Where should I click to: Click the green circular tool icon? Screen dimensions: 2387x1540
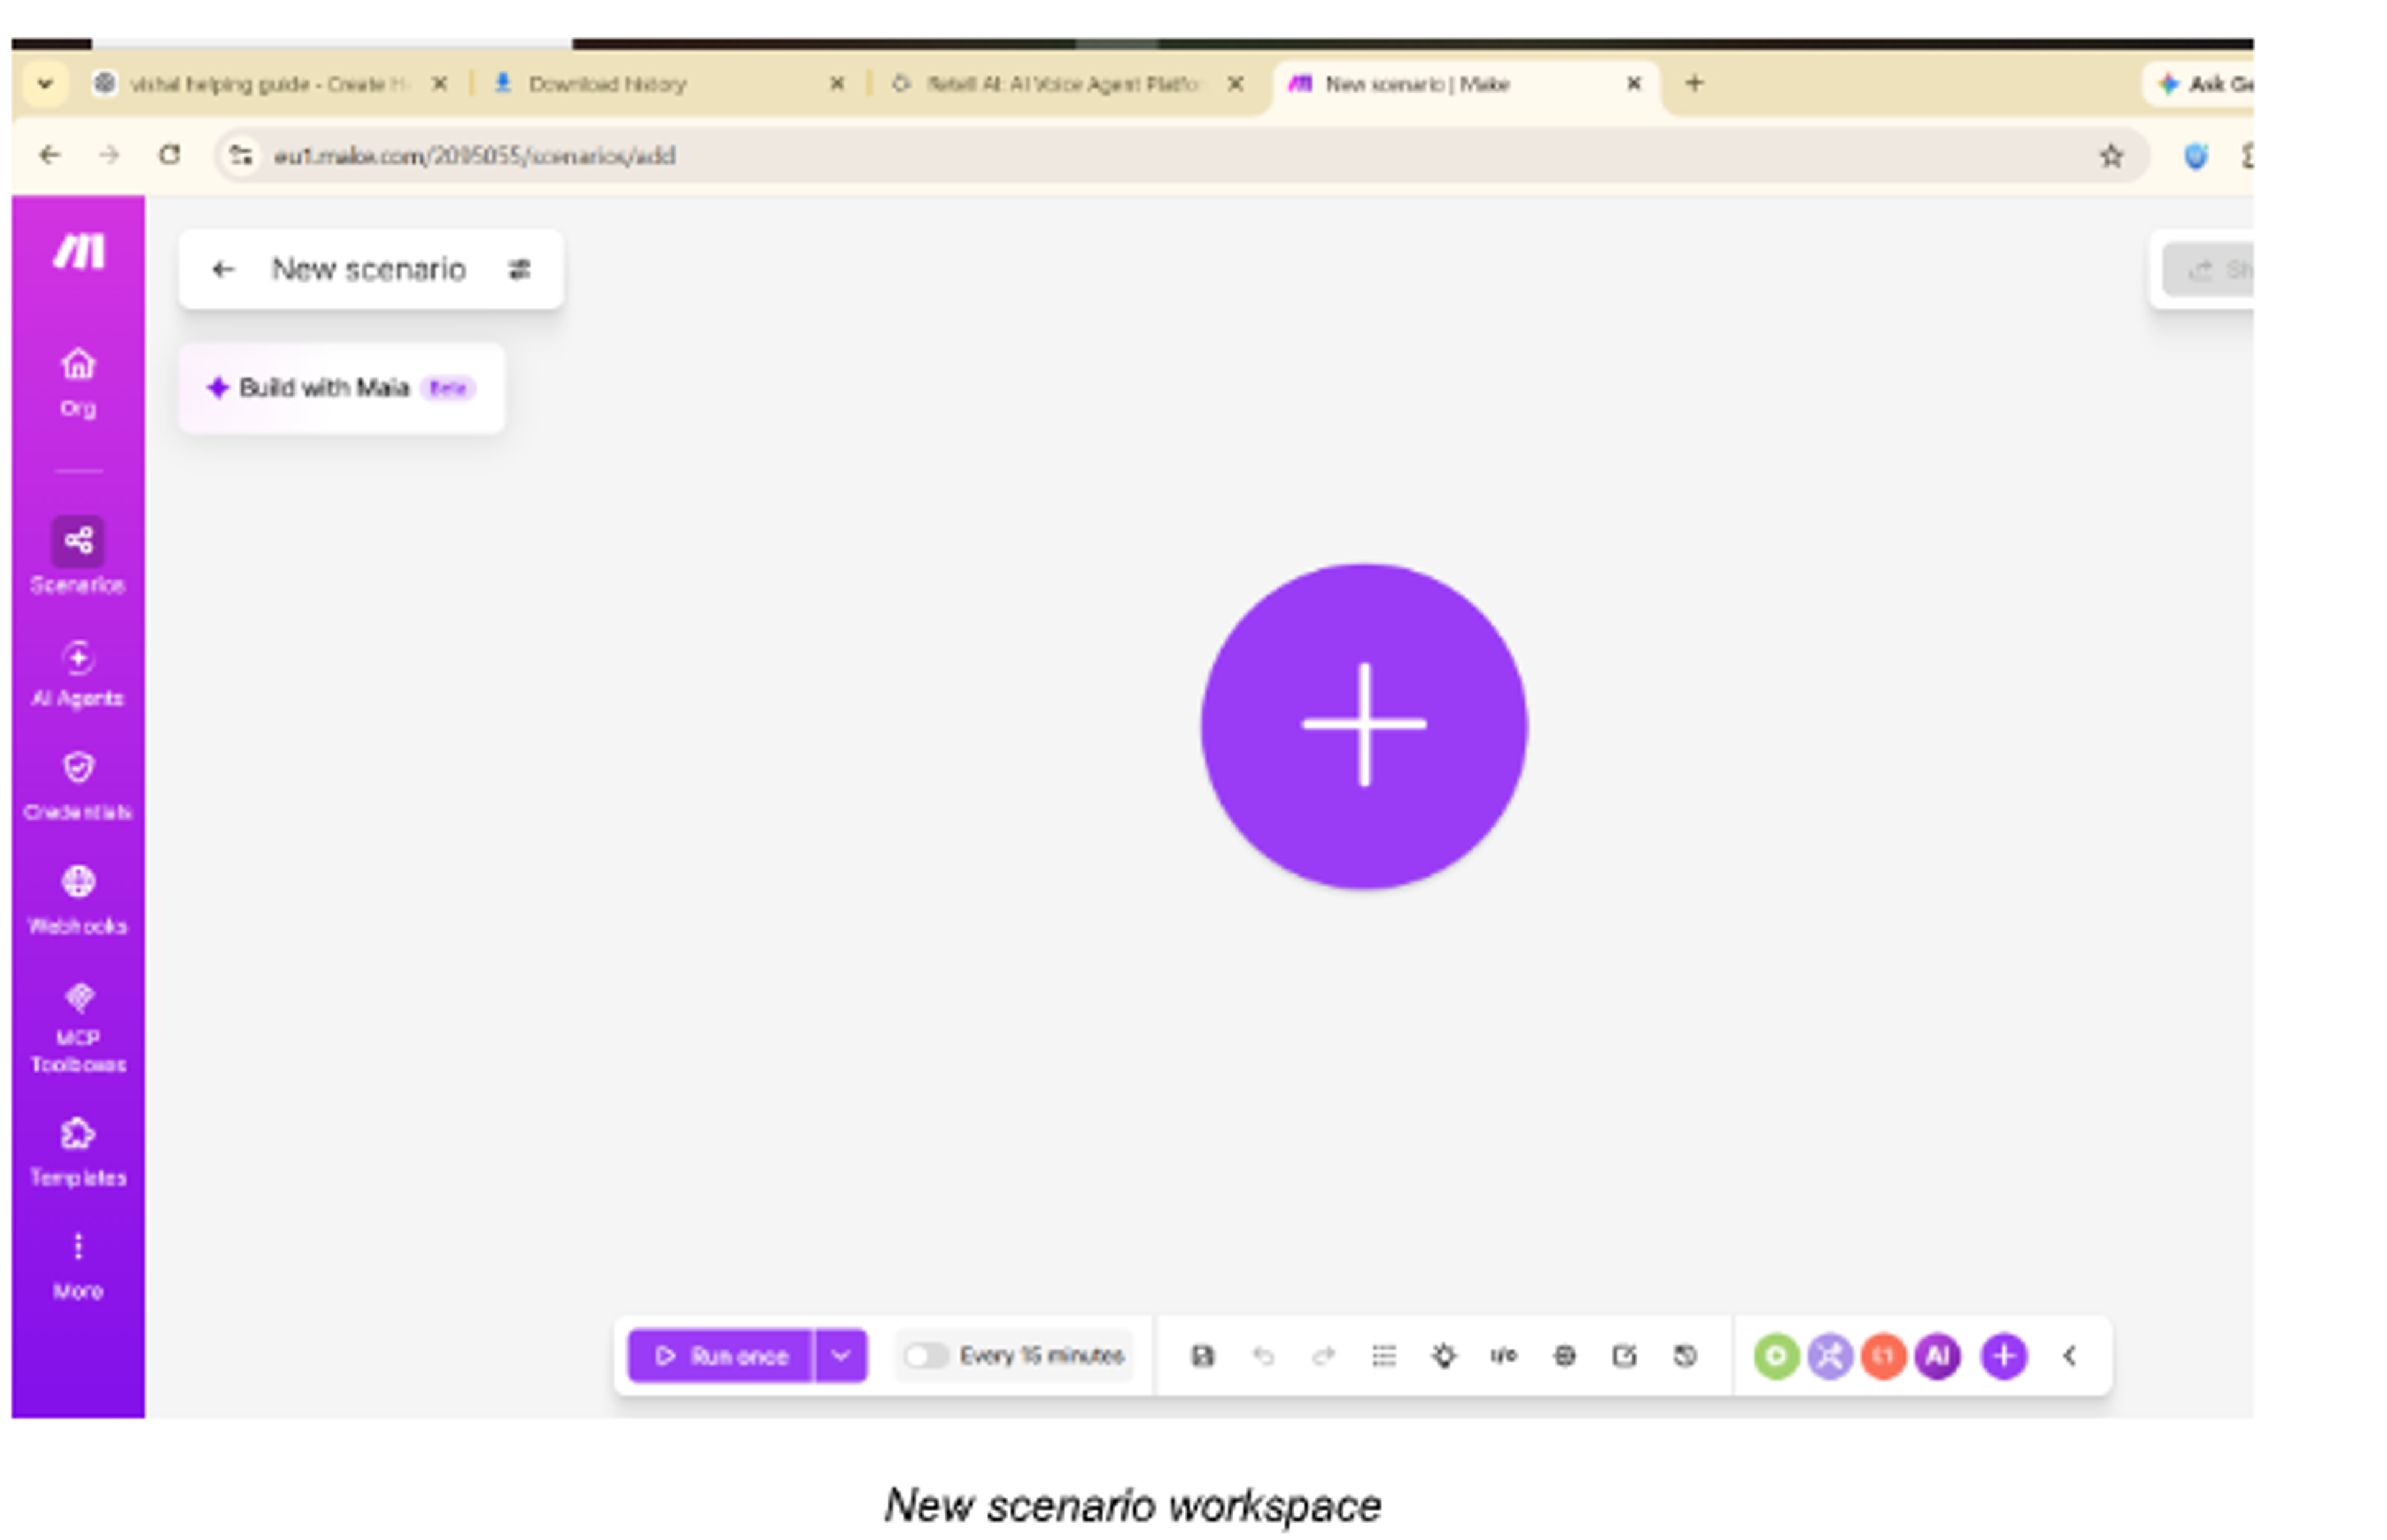pos(1776,1355)
